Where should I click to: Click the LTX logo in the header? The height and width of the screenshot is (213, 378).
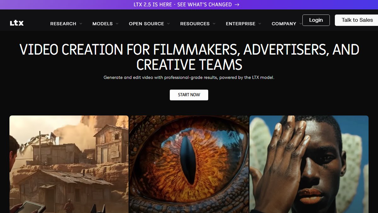(17, 23)
